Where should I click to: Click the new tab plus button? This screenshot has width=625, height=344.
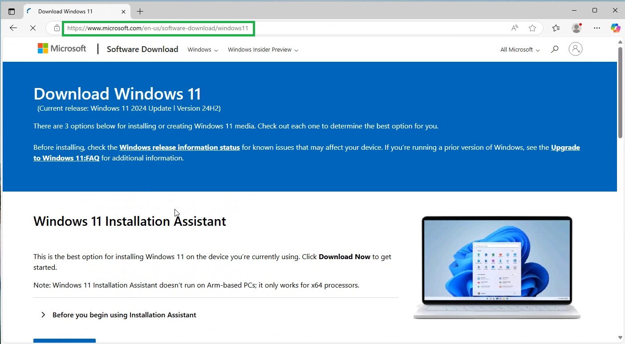pos(140,11)
